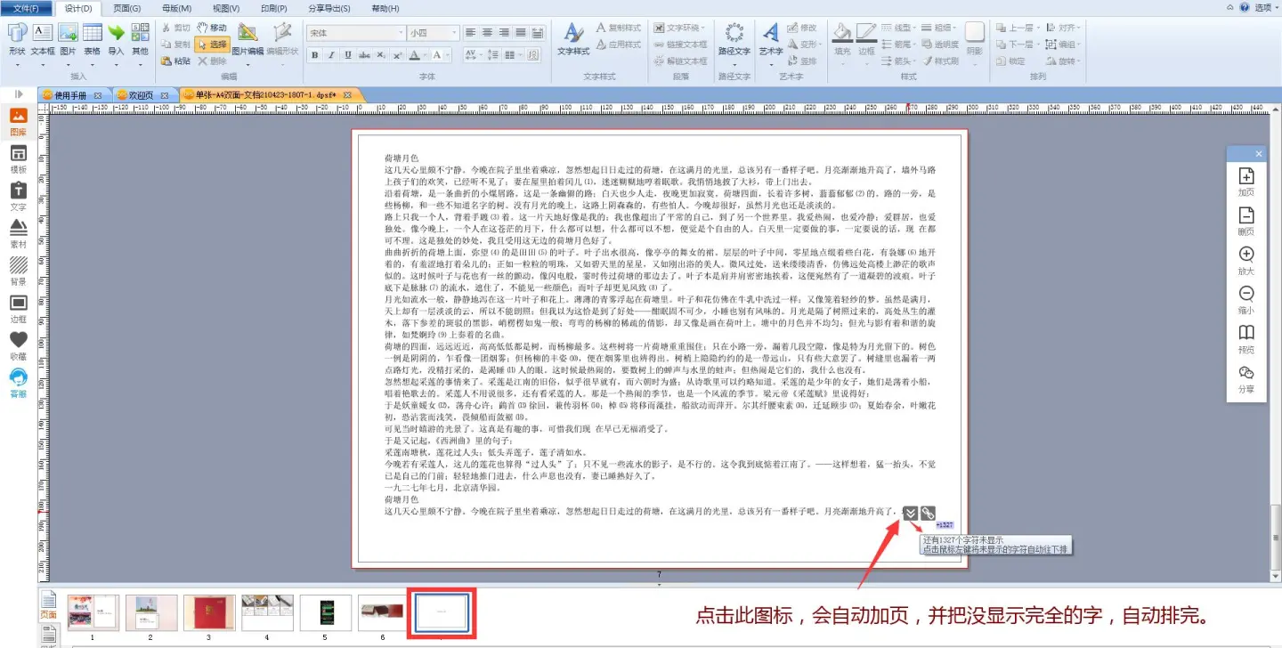Toggle subscript formatting
Screen dimensions: 1282x648
[x=381, y=55]
